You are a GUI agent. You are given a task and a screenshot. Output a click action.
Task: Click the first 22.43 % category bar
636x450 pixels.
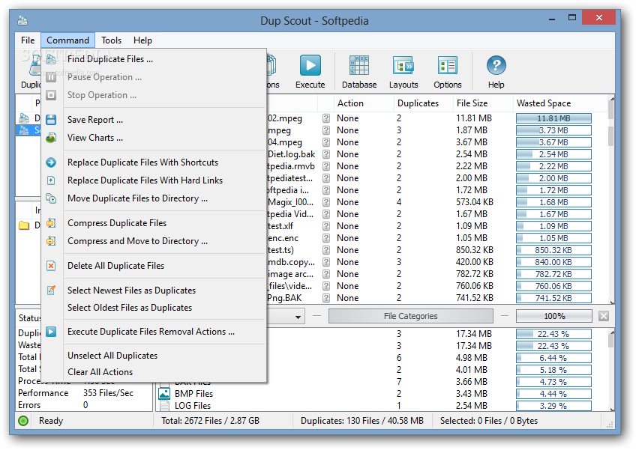[553, 334]
